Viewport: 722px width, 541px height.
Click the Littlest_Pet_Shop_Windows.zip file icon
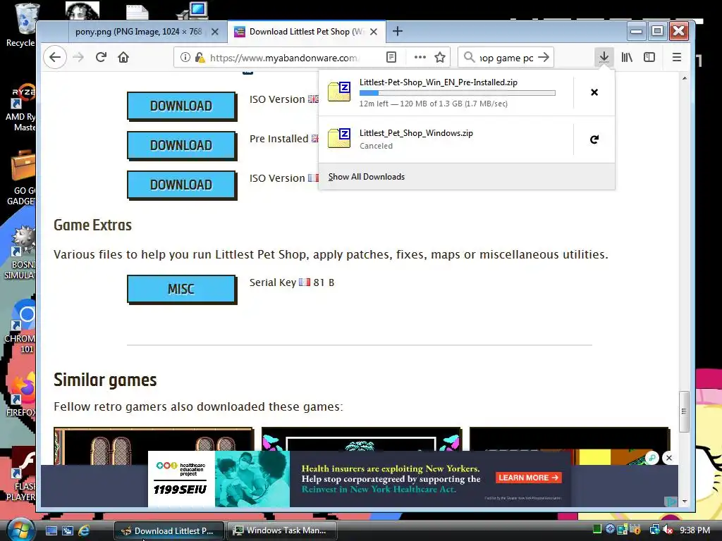(x=339, y=139)
